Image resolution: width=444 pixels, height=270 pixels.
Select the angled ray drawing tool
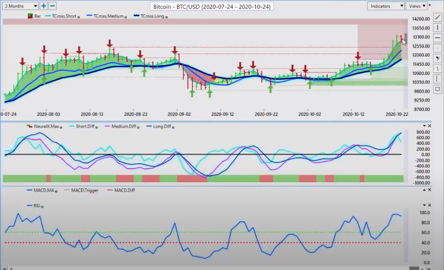tap(438, 58)
